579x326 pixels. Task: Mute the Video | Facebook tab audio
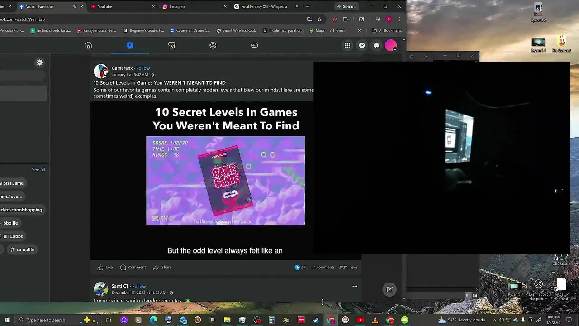[74, 6]
